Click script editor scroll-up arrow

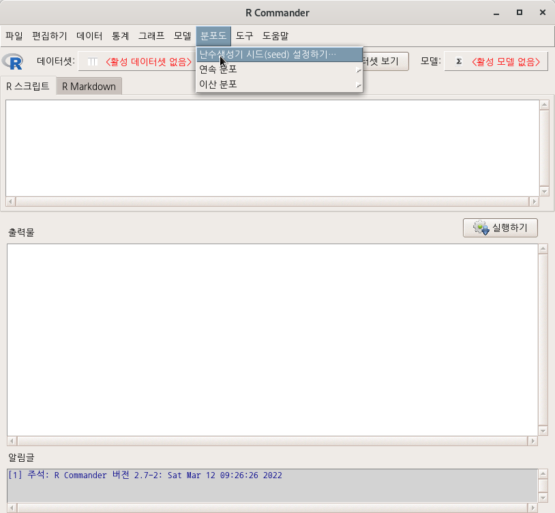pos(544,105)
